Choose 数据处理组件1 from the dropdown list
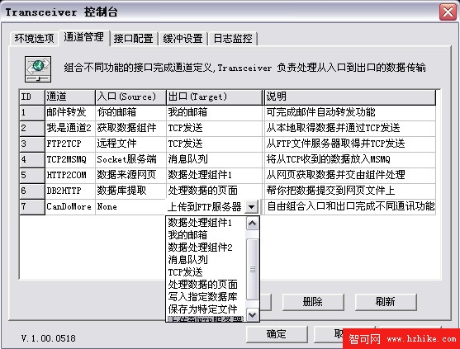Image resolution: width=460 pixels, height=349 pixels. pos(206,223)
